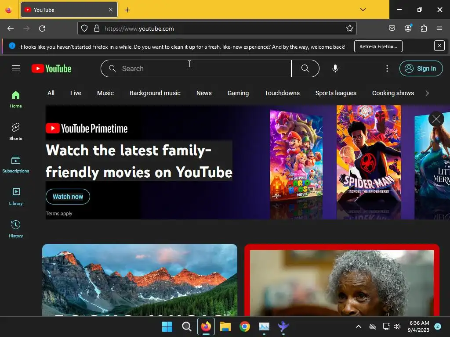The width and height of the screenshot is (450, 337).
Task: Go back with Firefox back arrow
Action: (x=11, y=29)
